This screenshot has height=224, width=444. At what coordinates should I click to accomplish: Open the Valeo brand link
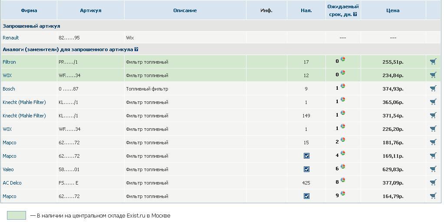click(x=8, y=169)
